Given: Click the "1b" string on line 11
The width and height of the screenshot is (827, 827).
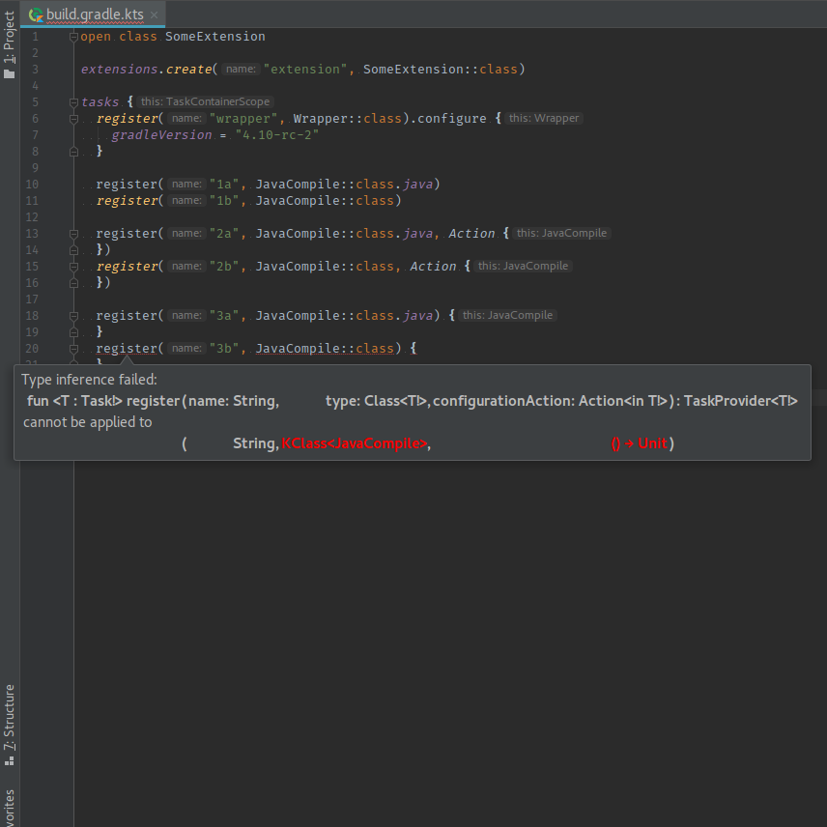Looking at the screenshot, I should coord(224,200).
